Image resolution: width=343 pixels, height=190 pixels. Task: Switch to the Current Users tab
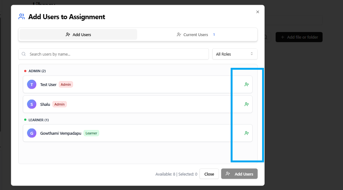[x=196, y=35]
